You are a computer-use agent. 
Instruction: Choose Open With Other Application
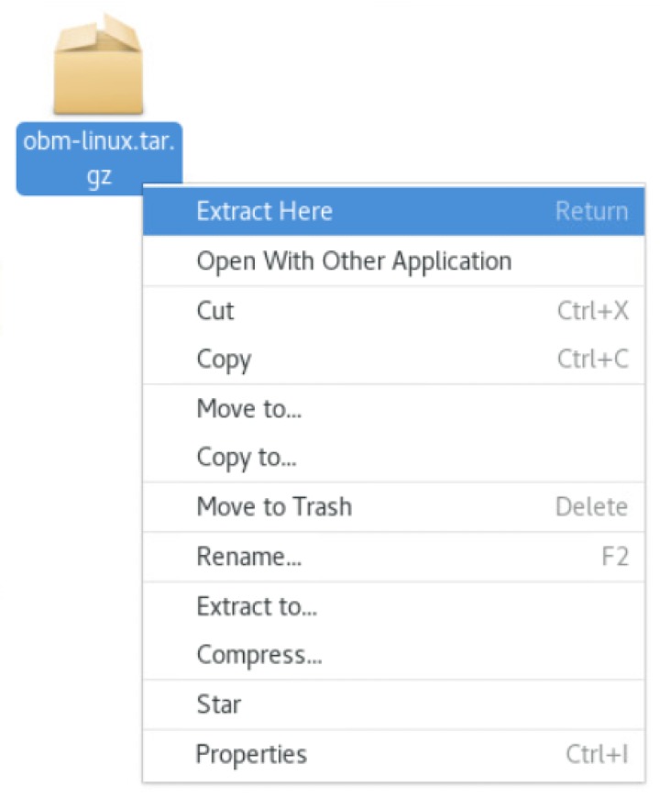(353, 260)
